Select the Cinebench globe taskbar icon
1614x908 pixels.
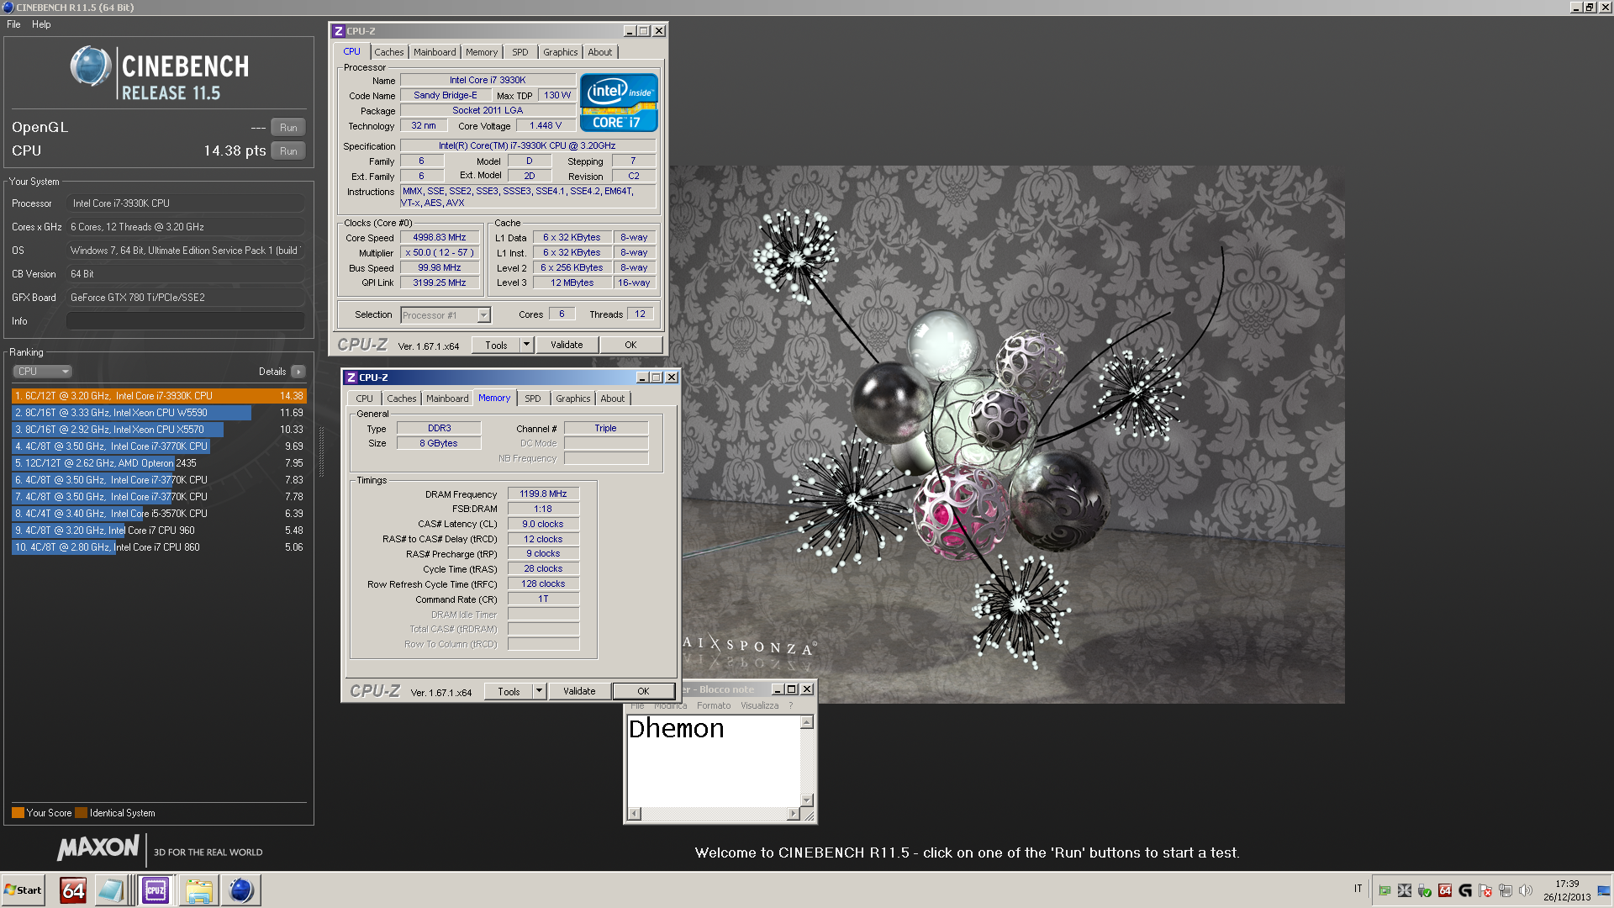pyautogui.click(x=241, y=890)
